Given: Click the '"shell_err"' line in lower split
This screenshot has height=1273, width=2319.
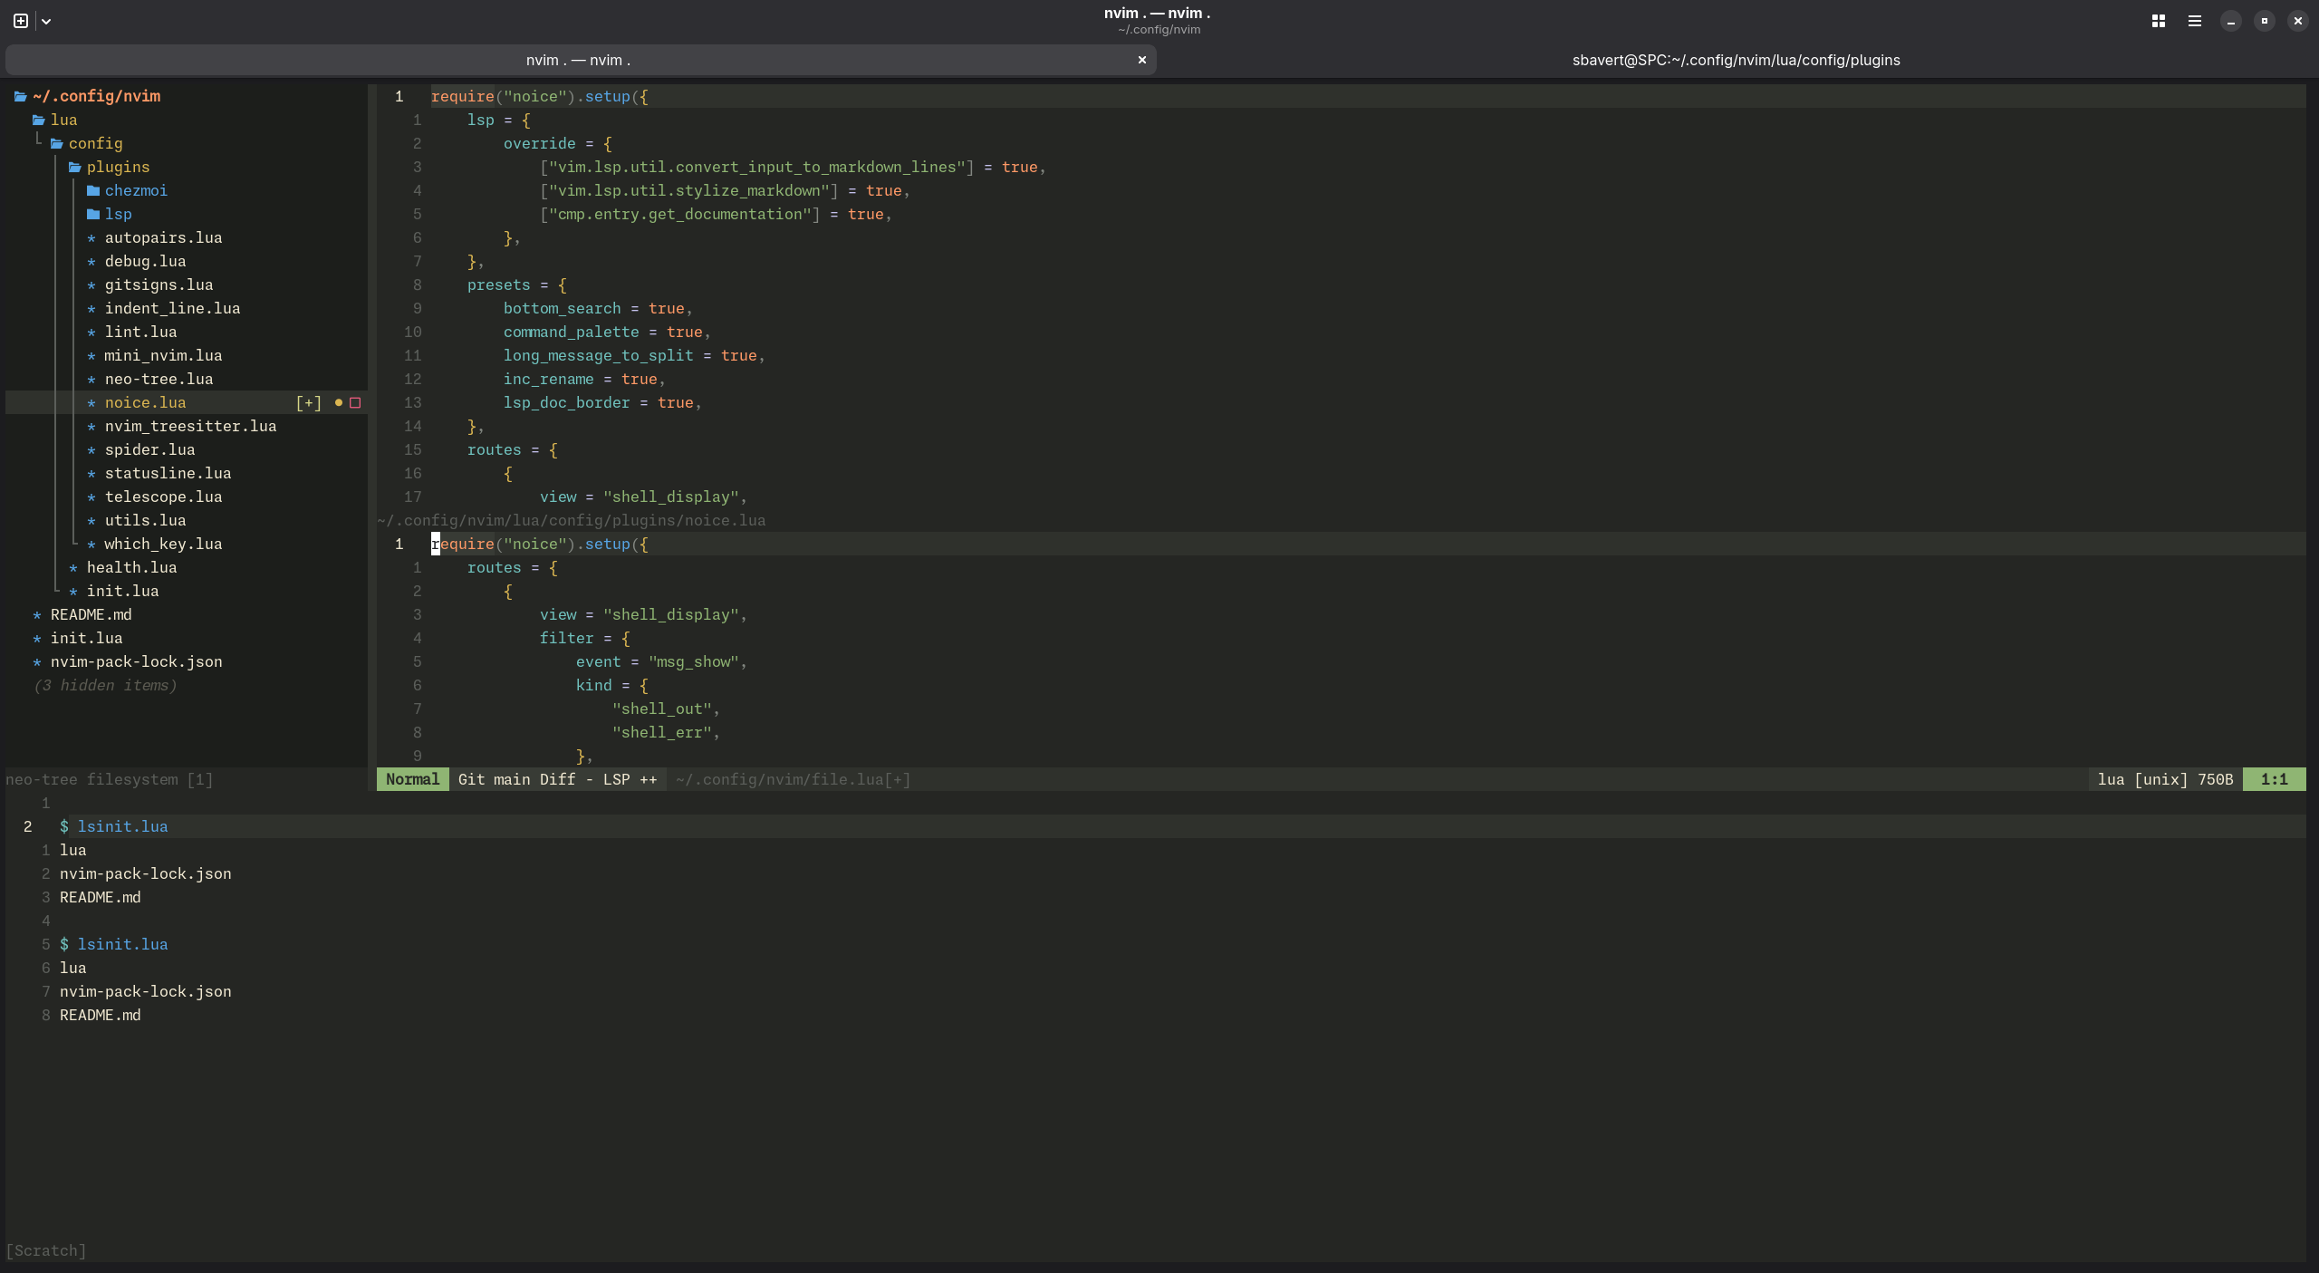Looking at the screenshot, I should [x=666, y=732].
